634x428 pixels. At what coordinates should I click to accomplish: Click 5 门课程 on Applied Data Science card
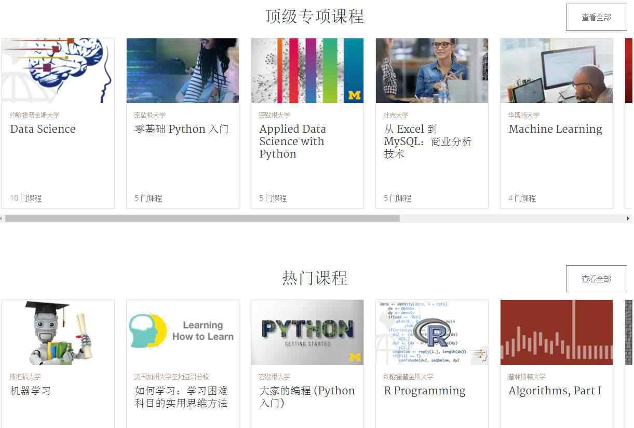coord(273,198)
